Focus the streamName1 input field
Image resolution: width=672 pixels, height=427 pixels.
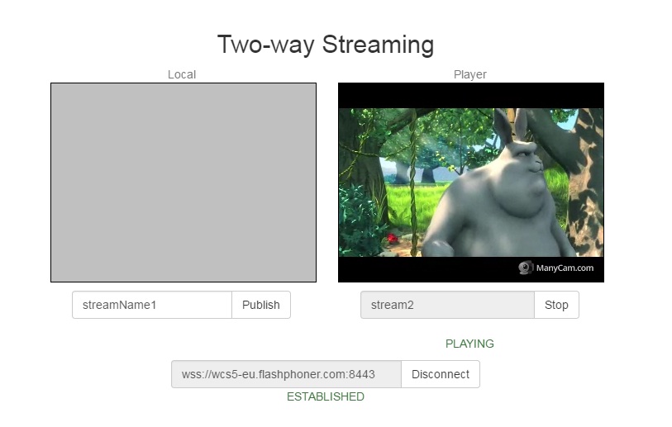(152, 305)
